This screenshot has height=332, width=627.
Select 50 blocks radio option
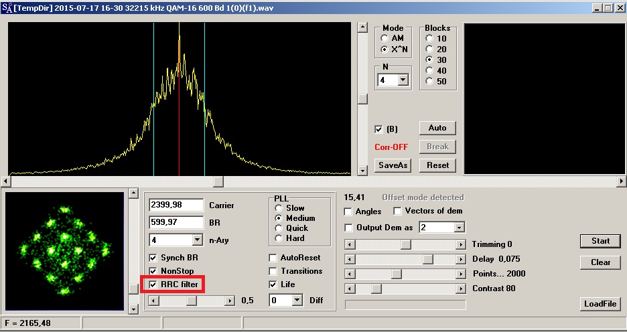[x=429, y=82]
